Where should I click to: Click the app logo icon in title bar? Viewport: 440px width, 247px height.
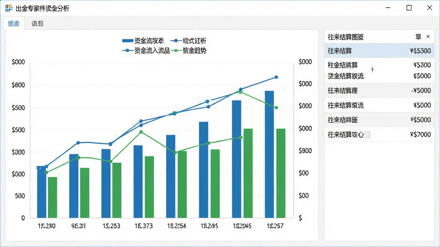click(x=9, y=8)
